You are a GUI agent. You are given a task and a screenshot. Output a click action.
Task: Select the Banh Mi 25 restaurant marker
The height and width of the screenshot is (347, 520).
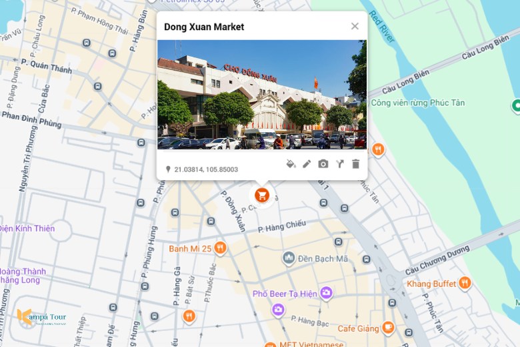click(220, 248)
